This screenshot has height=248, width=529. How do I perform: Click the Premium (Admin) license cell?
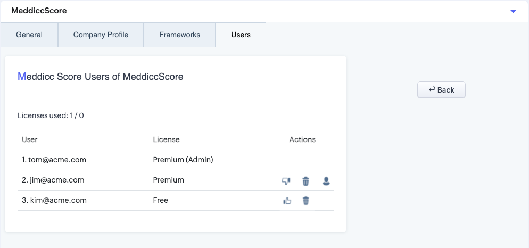click(183, 160)
